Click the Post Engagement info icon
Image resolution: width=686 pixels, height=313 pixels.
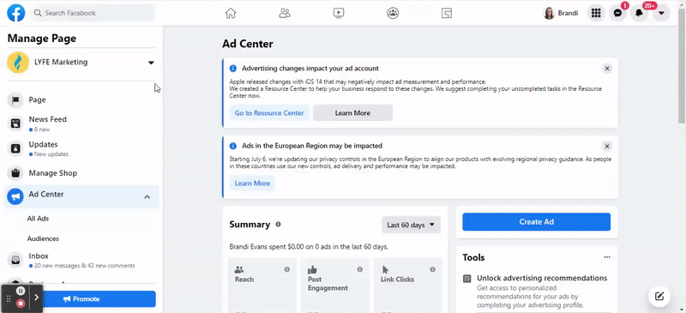[x=359, y=269]
